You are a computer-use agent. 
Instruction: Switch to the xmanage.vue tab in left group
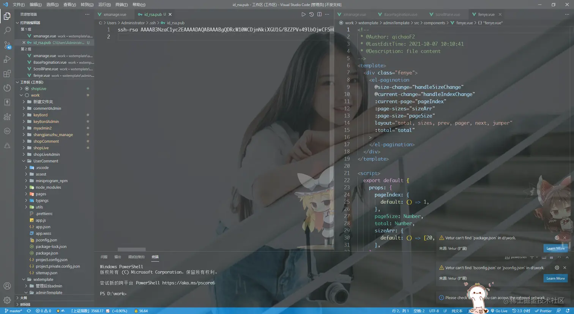(115, 14)
